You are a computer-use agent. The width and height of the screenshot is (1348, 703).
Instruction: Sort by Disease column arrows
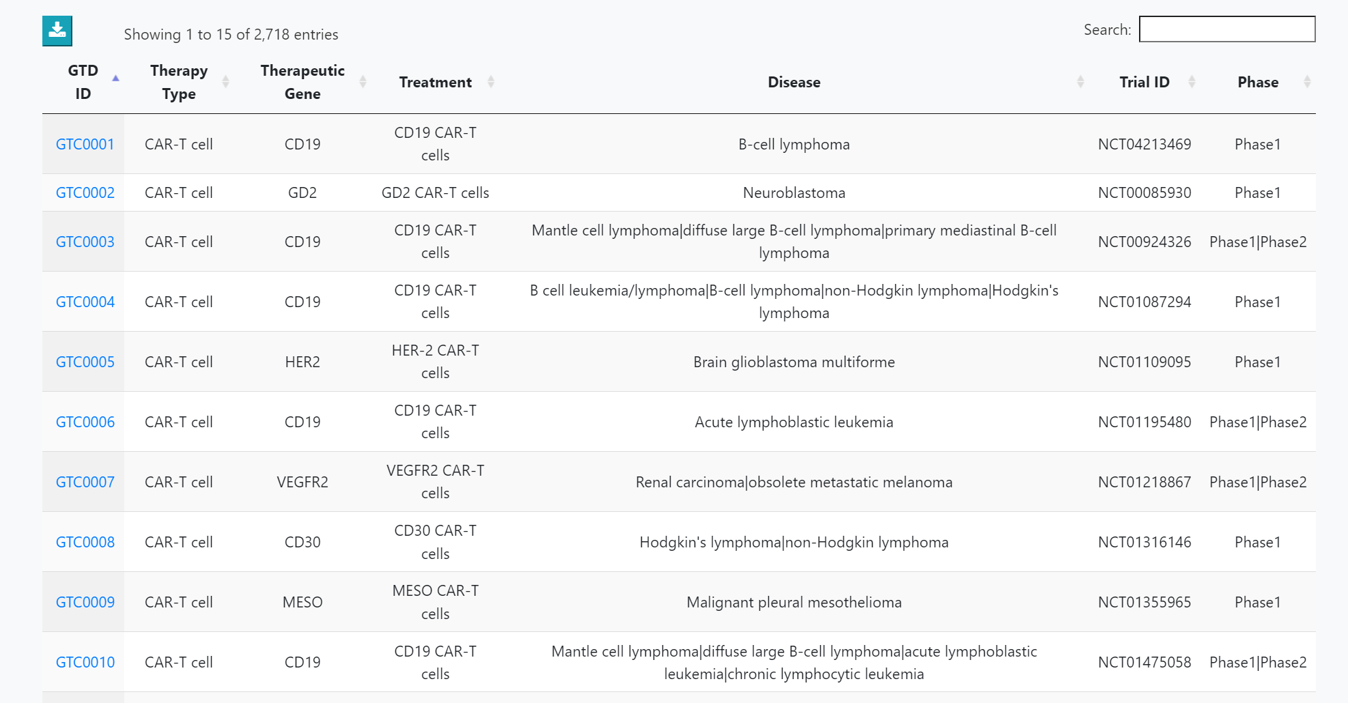(x=1080, y=82)
